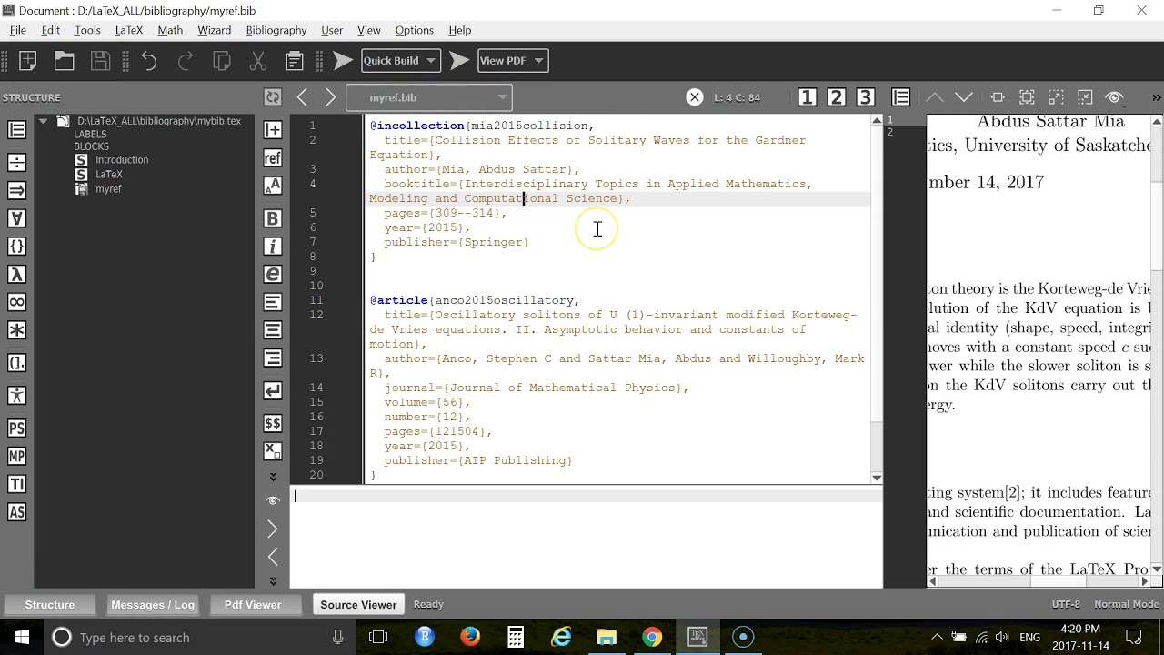Open the Greek letters lambda panel

16,274
